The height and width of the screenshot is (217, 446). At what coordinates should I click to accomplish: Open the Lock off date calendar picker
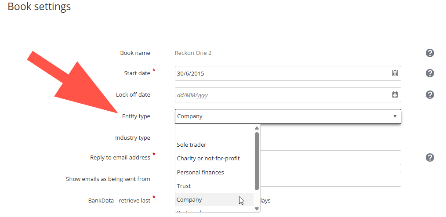(x=395, y=94)
